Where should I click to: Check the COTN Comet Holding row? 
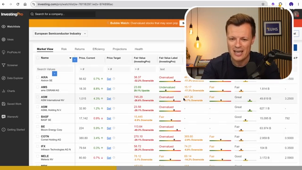coord(38,136)
